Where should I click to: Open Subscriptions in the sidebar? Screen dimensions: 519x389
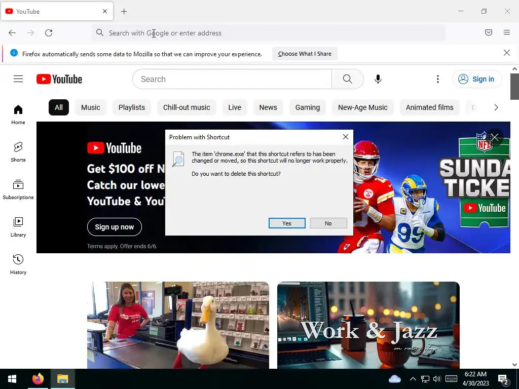point(18,189)
